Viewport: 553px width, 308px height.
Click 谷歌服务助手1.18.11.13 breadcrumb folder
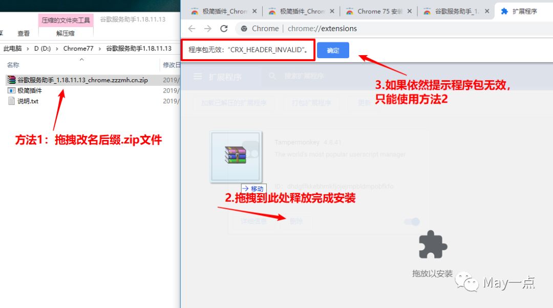(139, 48)
